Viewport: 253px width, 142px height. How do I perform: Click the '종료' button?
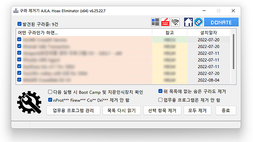(226, 111)
